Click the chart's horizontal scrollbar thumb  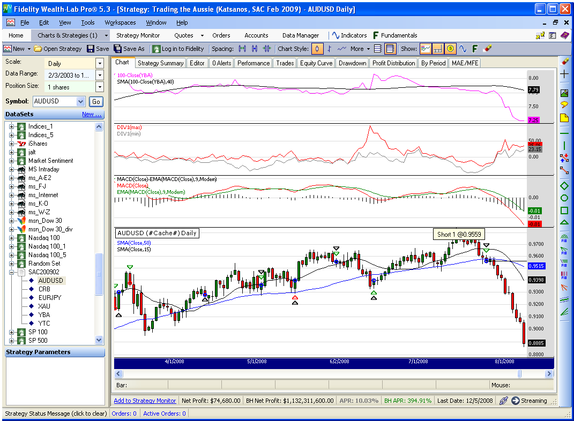click(x=519, y=373)
